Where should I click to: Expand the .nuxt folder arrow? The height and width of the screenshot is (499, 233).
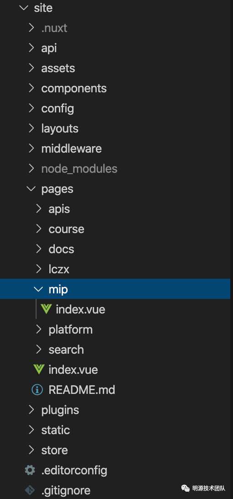[31, 28]
